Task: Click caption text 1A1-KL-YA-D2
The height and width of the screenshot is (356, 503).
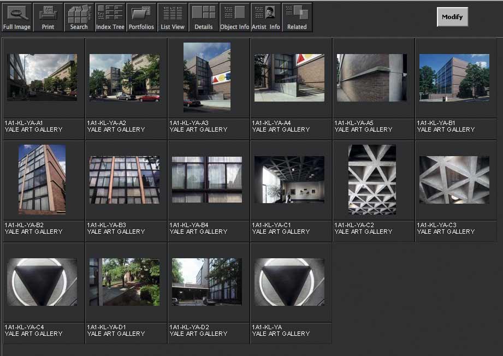Action: [x=190, y=327]
